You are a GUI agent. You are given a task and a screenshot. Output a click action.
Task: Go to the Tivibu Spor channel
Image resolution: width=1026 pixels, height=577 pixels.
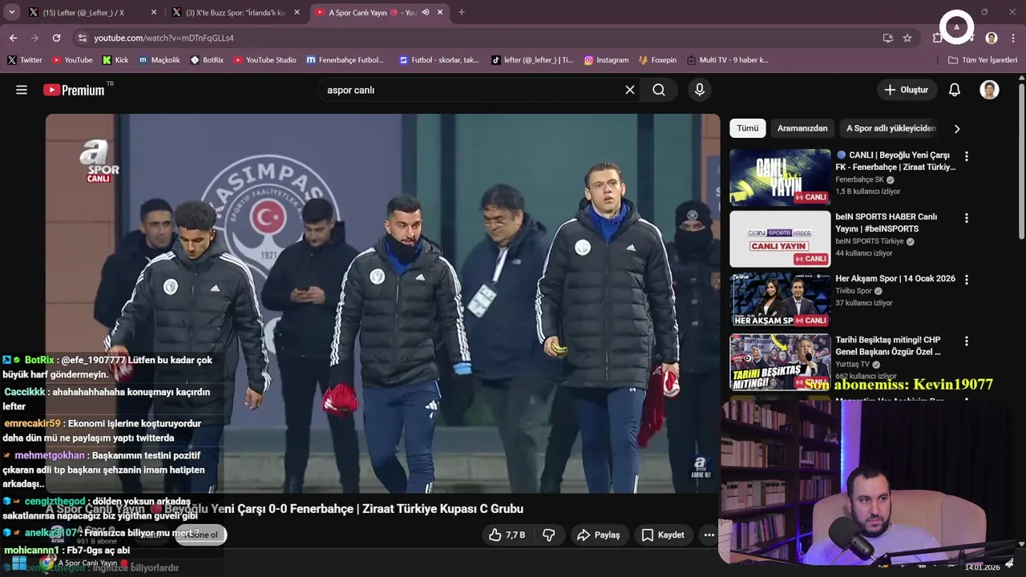tap(854, 291)
